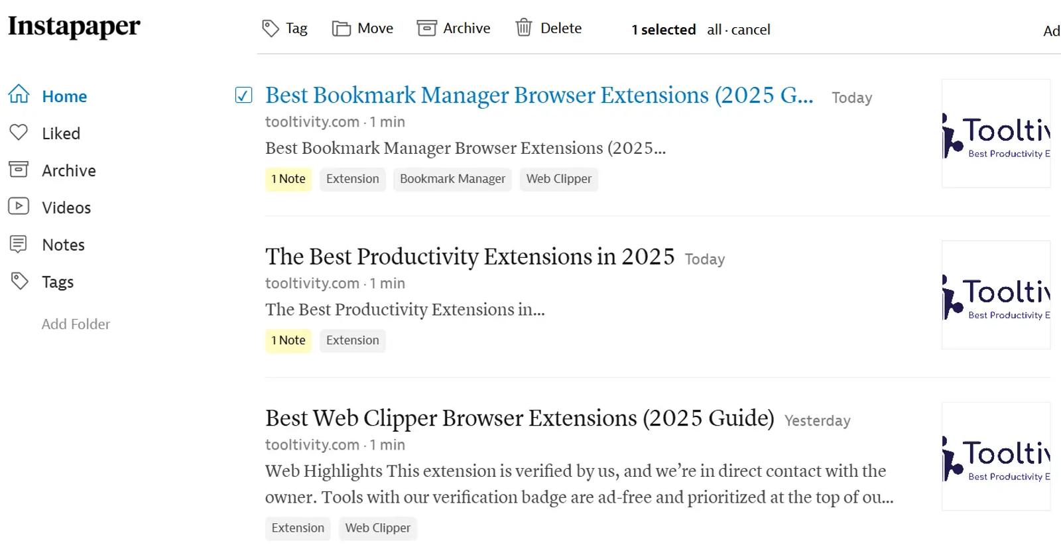Click the Bookmark Manager article thumbnail
Viewport: 1061px width, 555px height.
(x=996, y=133)
